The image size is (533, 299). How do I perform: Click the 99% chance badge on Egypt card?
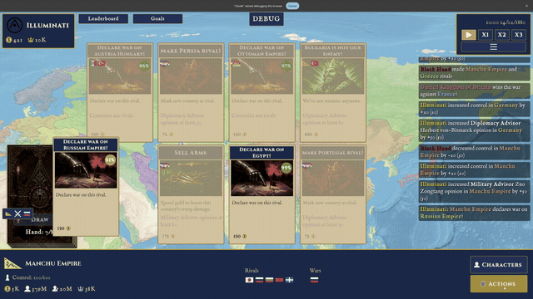[x=286, y=168]
